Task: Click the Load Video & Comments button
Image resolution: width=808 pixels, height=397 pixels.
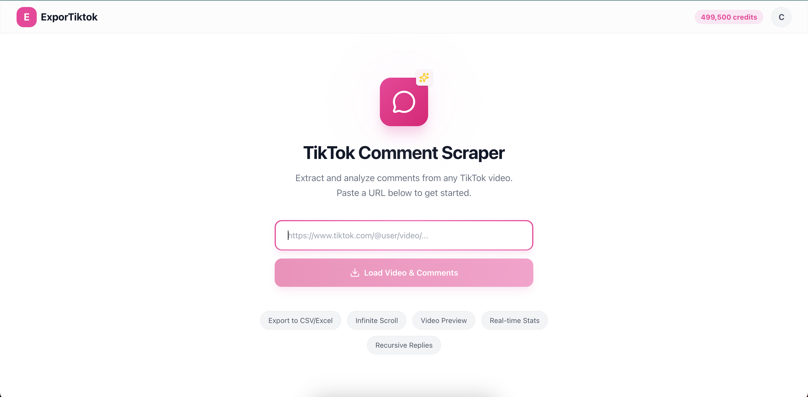Action: tap(404, 273)
